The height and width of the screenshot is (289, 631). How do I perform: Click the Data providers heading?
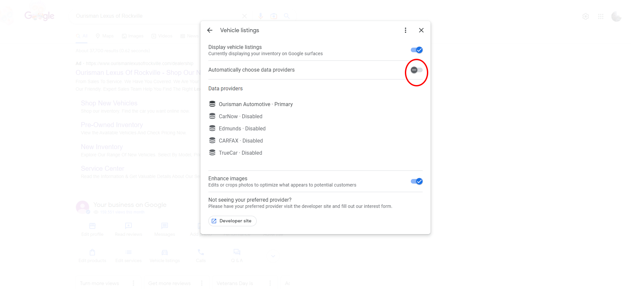click(x=225, y=89)
